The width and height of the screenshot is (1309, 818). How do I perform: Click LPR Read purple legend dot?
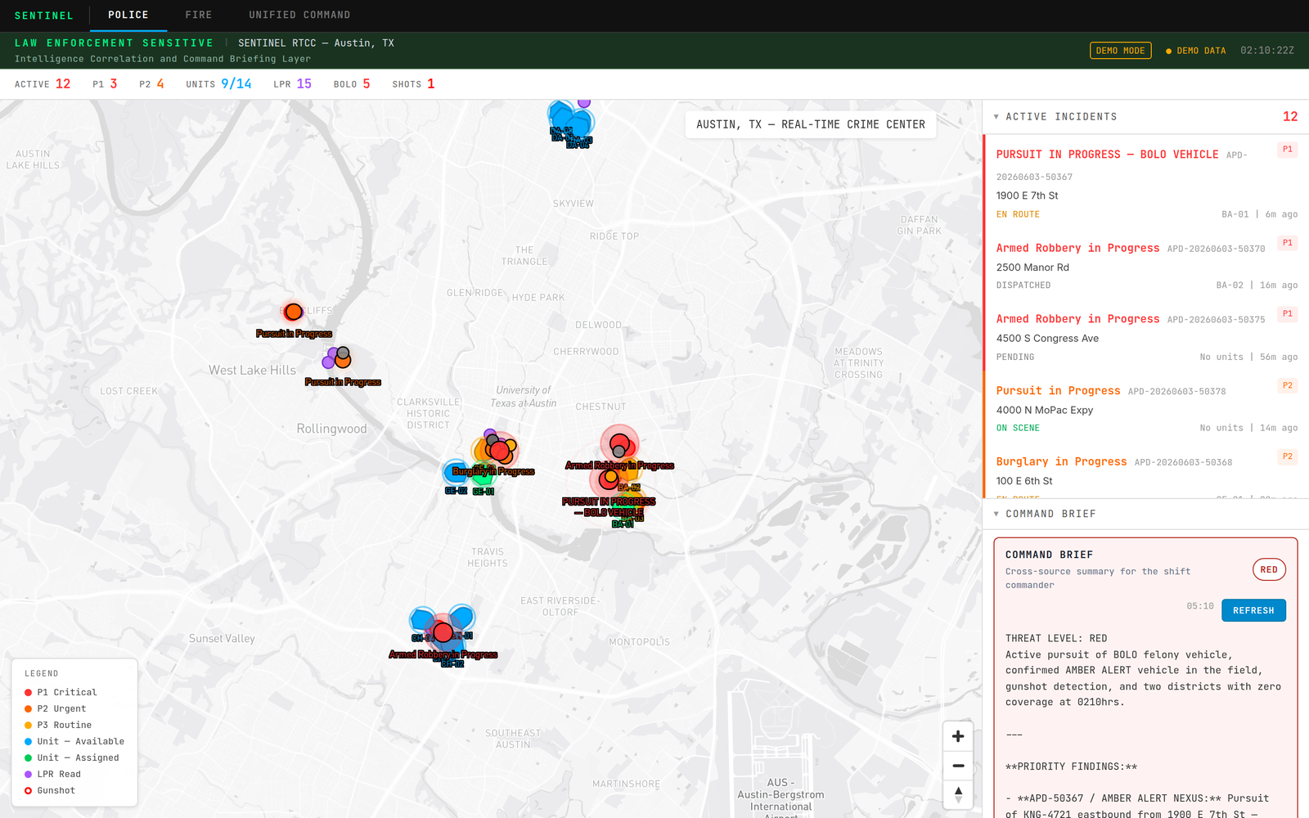point(28,774)
